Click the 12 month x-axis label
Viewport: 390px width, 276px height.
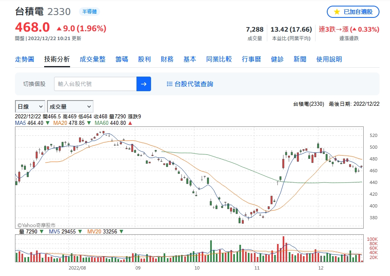click(321, 268)
